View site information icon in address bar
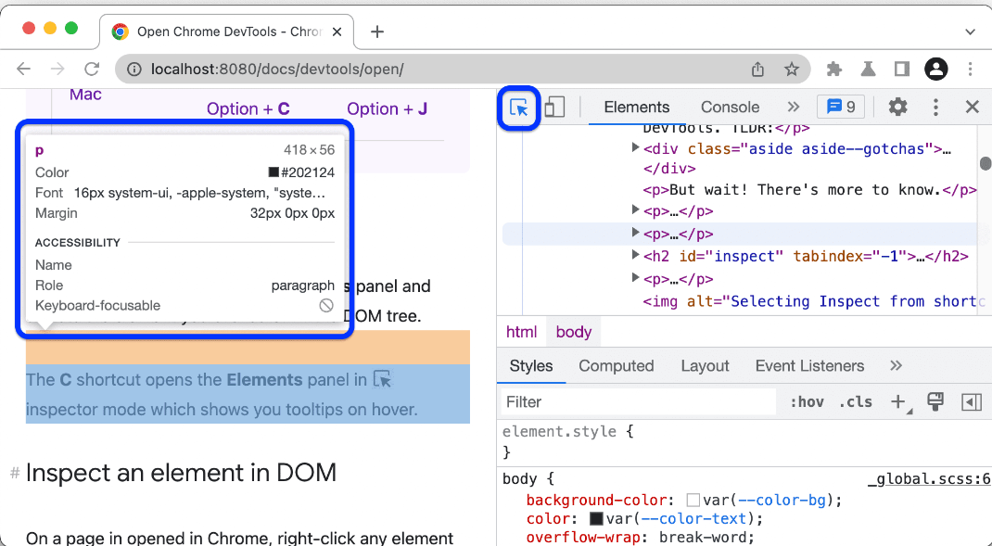 click(x=134, y=69)
